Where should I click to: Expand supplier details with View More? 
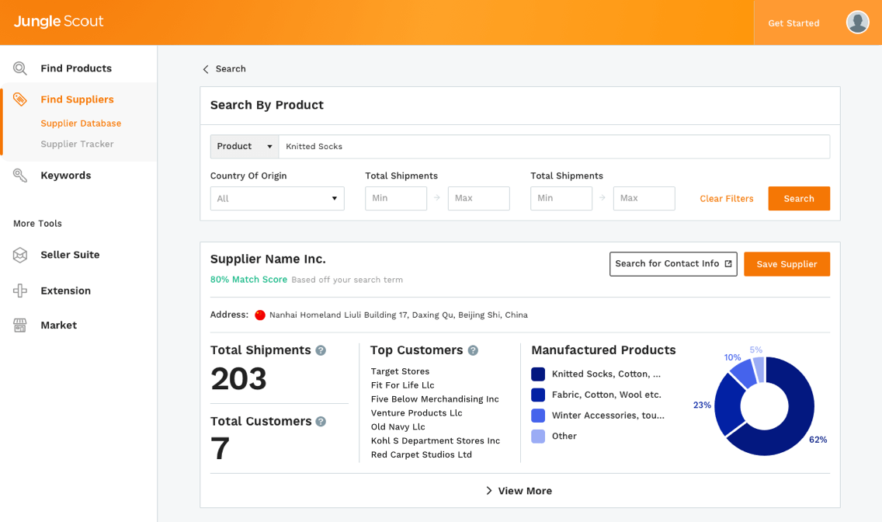click(x=519, y=490)
